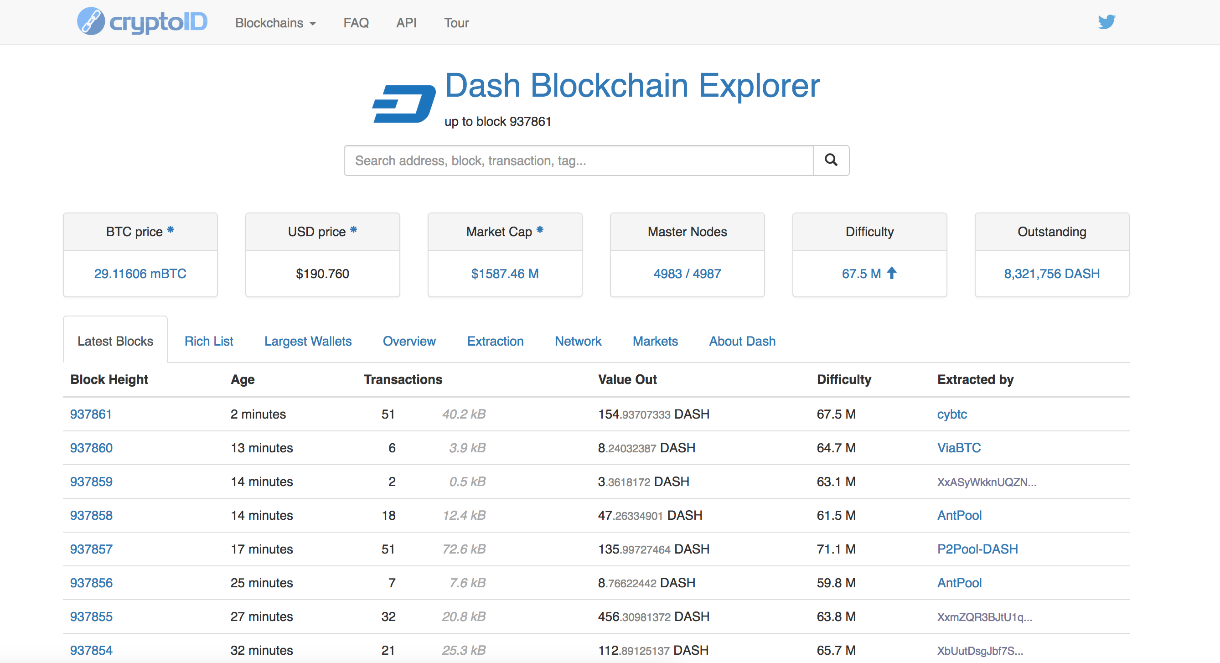The width and height of the screenshot is (1220, 663).
Task: Expand the Blockchains dropdown
Action: point(276,23)
